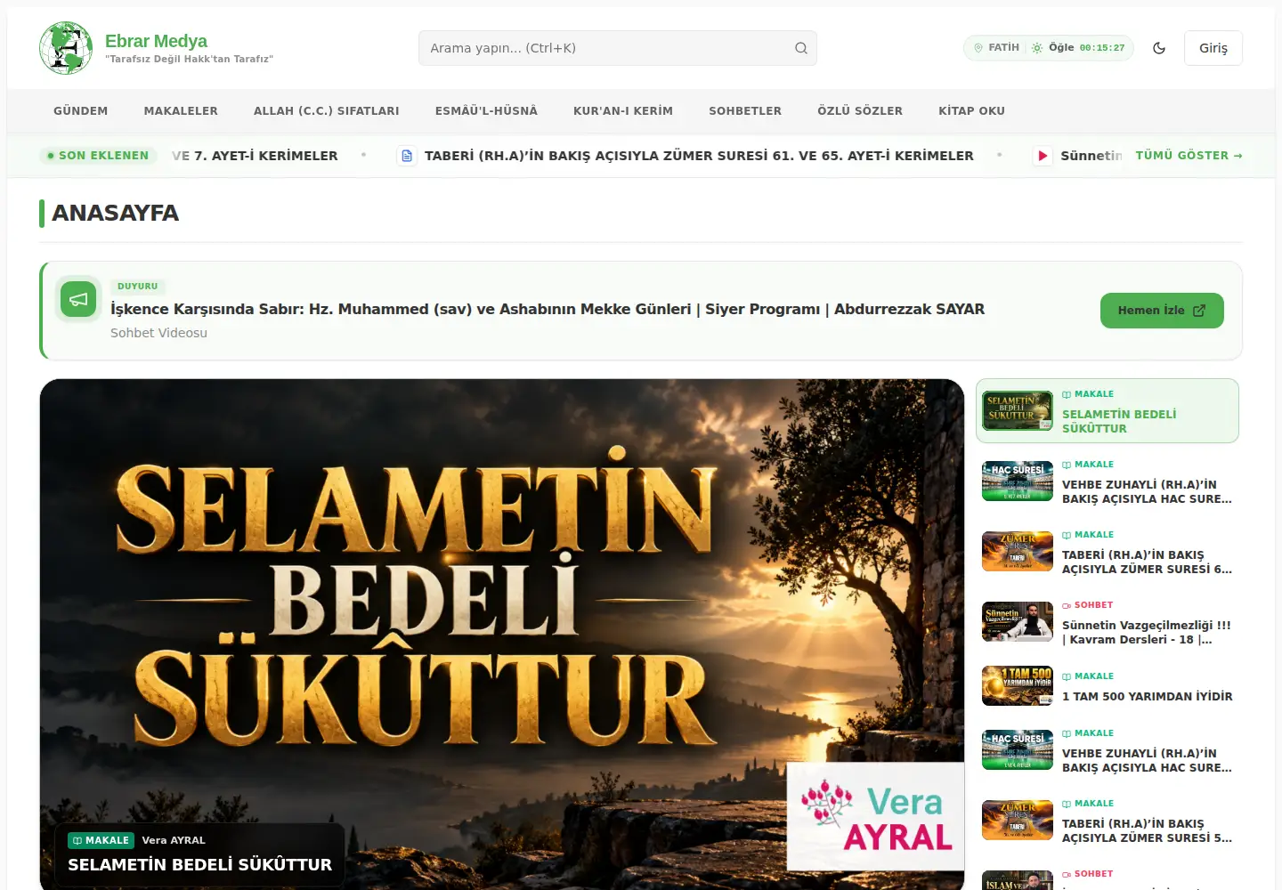Open the featured SELAMETİN BEDELİ SÜKÛTTUR headline
1282x890 pixels.
tap(199, 865)
